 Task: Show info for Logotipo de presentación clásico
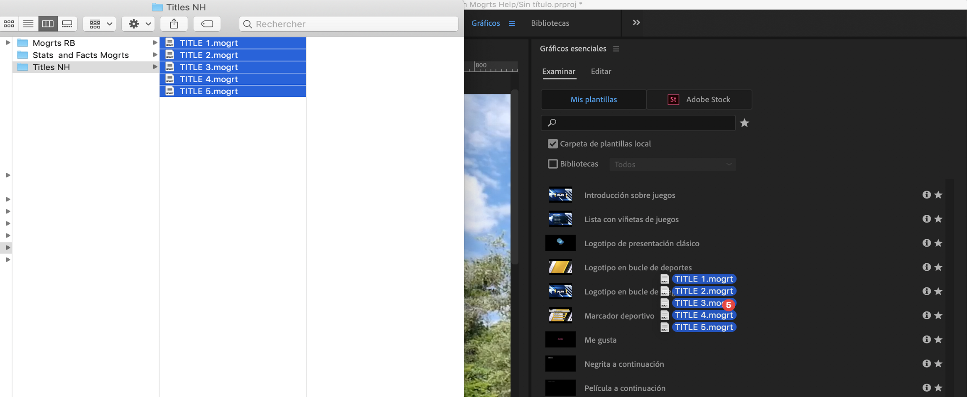tap(926, 243)
